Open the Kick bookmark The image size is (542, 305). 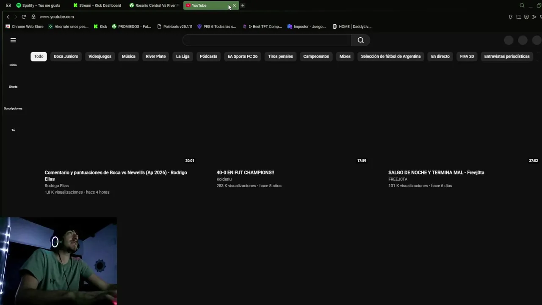[x=100, y=27]
